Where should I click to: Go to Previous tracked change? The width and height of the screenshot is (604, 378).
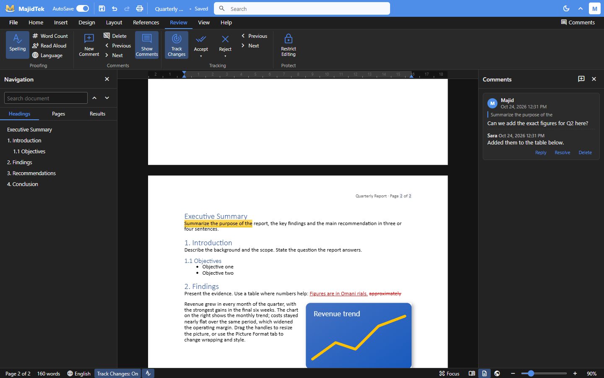254,36
